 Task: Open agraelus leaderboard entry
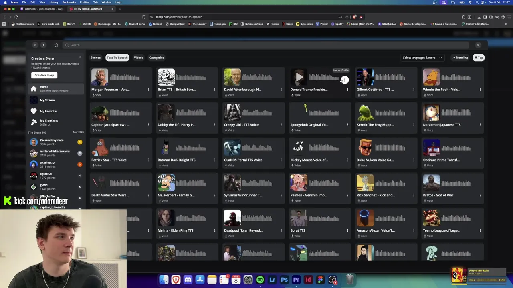[56, 176]
